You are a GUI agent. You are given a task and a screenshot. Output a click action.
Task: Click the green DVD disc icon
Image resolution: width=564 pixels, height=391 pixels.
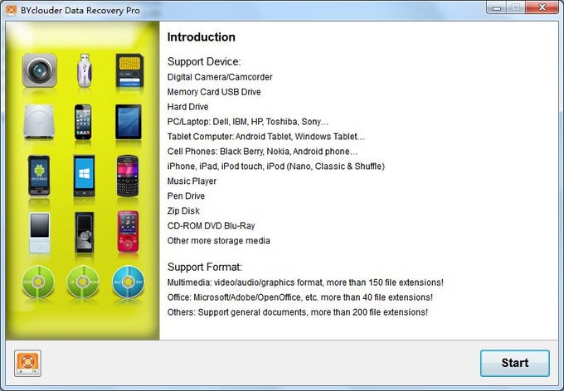pyautogui.click(x=38, y=282)
